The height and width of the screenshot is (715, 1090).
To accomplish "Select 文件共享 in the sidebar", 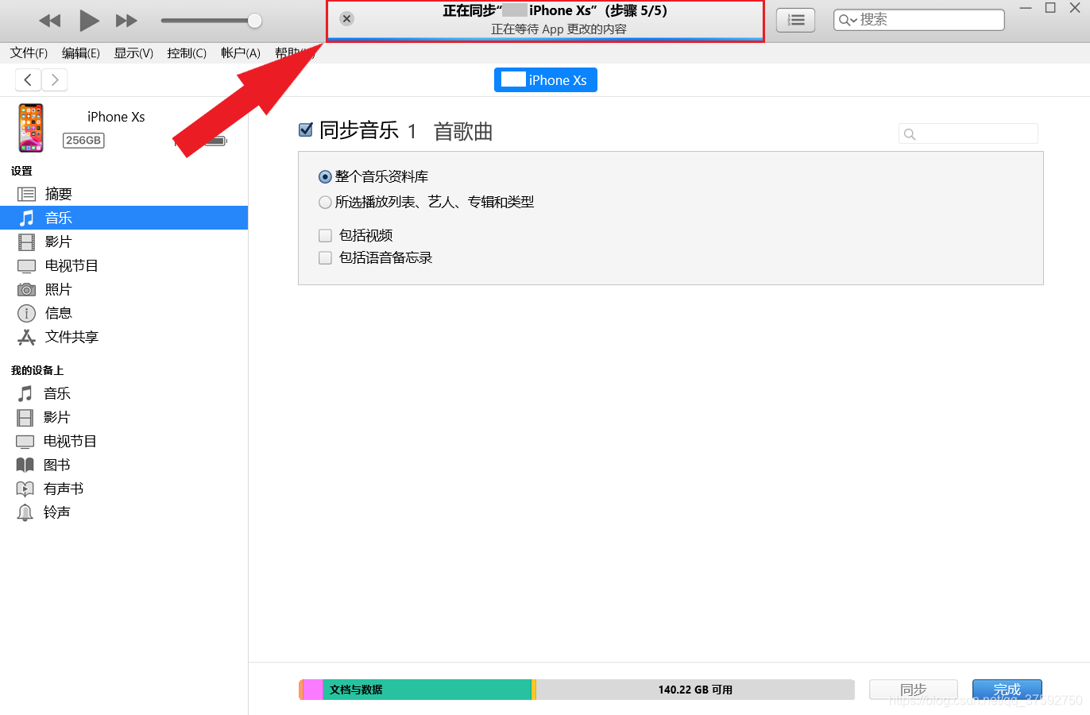I will 124,337.
